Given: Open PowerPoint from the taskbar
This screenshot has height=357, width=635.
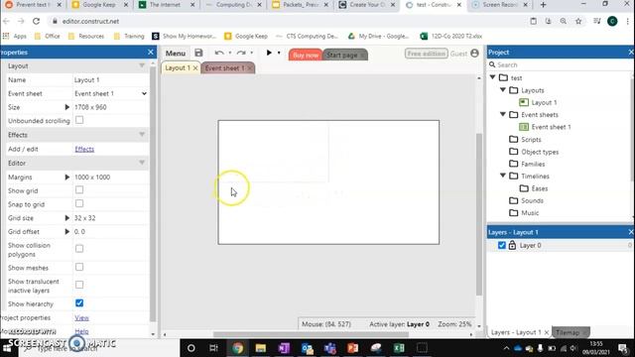Looking at the screenshot, I should click(x=353, y=348).
